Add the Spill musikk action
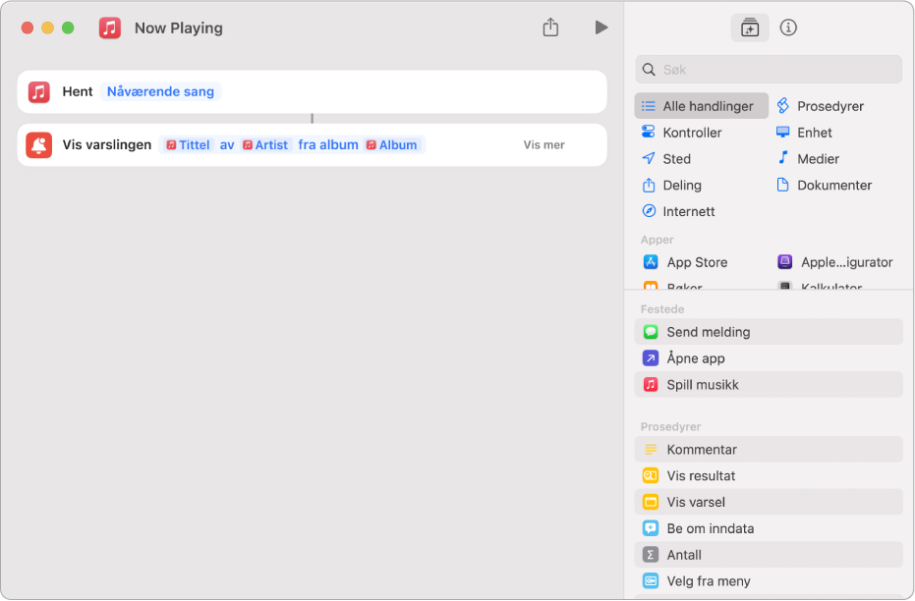This screenshot has height=601, width=915. 769,385
